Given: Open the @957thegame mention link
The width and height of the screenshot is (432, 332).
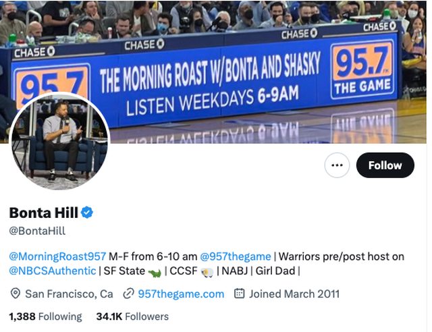Looking at the screenshot, I should pos(236,256).
